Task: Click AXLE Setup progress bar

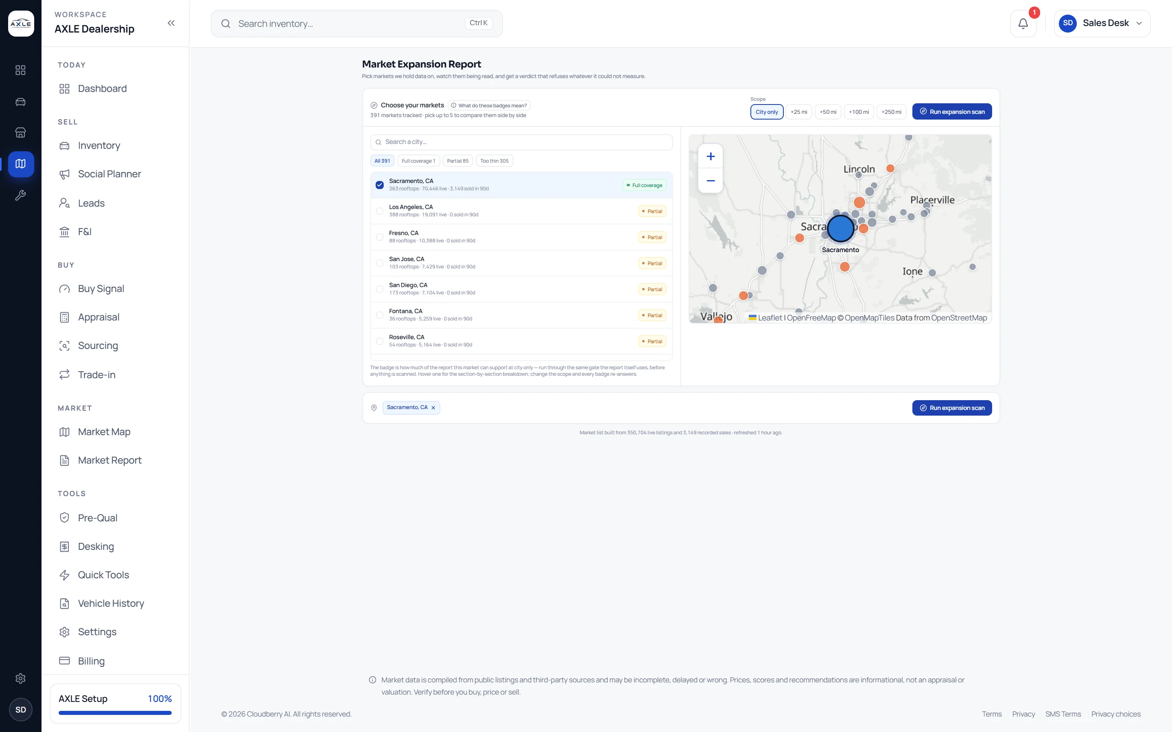Action: (x=115, y=712)
